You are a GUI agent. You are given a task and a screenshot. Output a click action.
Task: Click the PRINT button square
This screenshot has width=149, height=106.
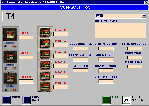pos(7,100)
